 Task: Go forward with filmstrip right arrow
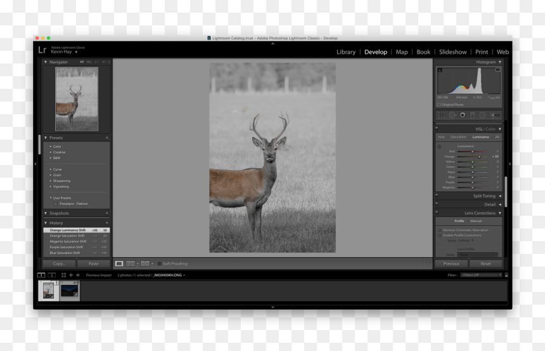(78, 275)
